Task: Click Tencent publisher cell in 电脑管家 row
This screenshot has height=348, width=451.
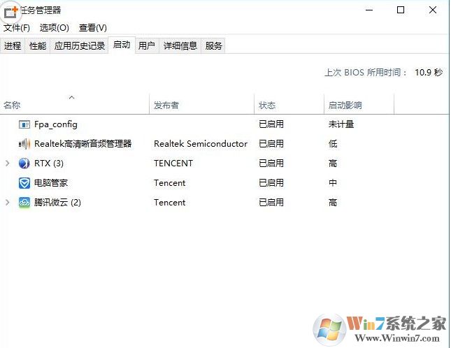Action: [x=170, y=183]
